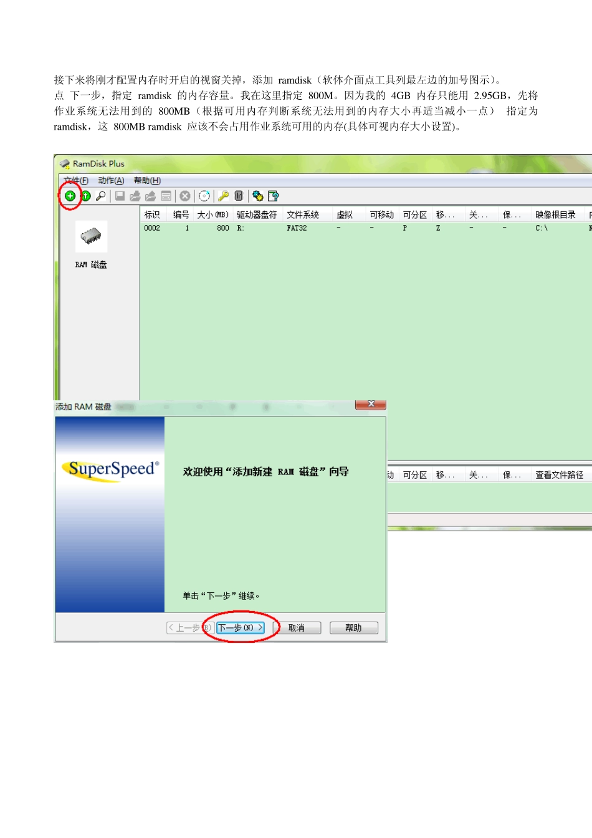Click the 查看文件路径 column header
592x838 pixels.
pos(560,475)
